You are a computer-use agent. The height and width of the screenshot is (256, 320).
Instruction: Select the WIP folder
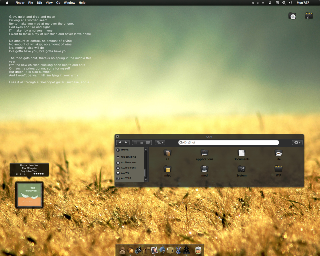[x=278, y=171]
